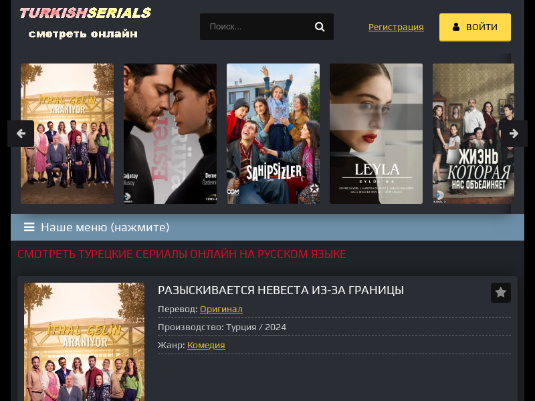Open the Esref Rüya carousel poster
The image size is (535, 401).
click(x=170, y=134)
